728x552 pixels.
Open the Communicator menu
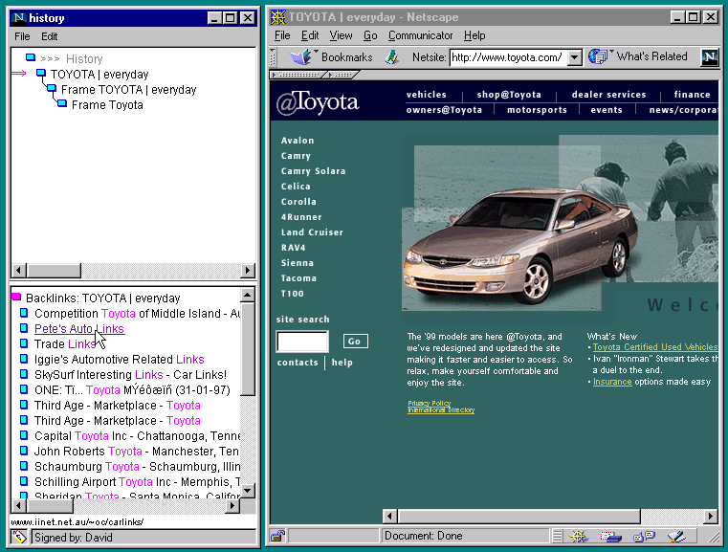(x=420, y=35)
